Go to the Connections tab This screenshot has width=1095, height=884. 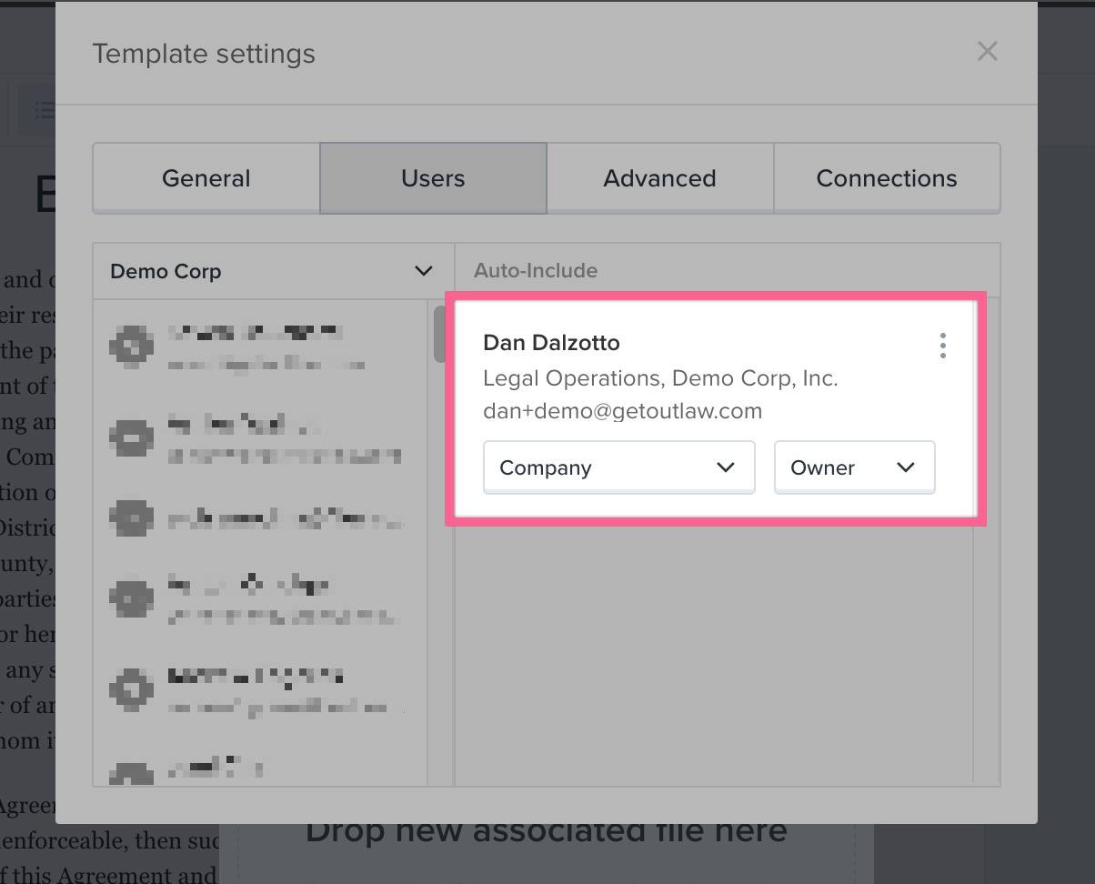[886, 178]
